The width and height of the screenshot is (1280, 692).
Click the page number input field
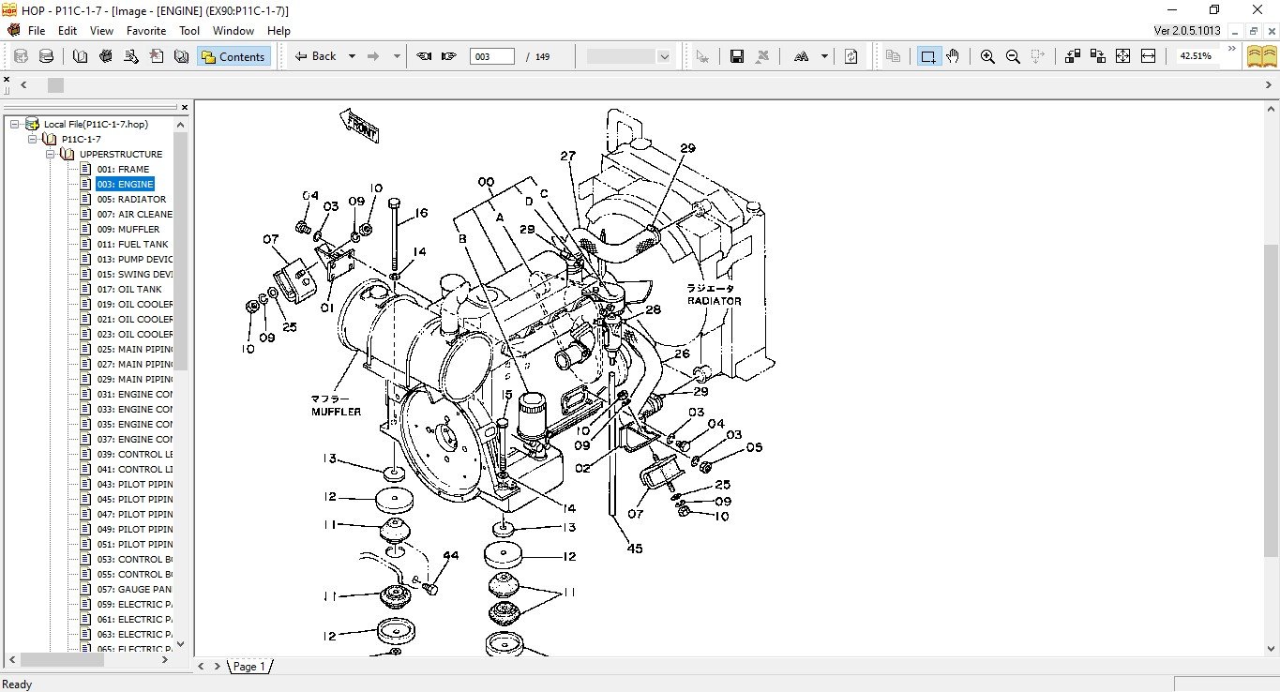click(x=492, y=56)
